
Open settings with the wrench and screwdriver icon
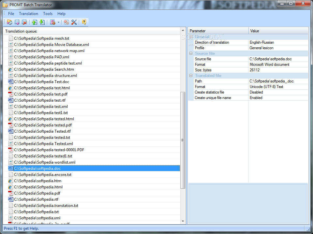coord(74,22)
